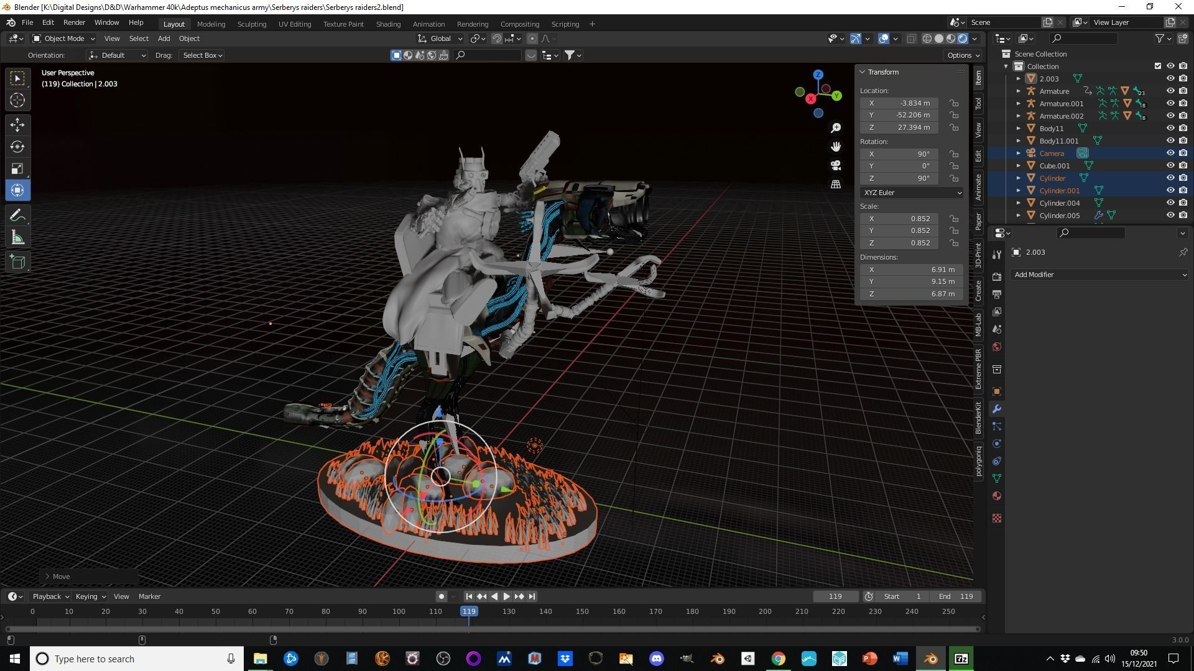Click the zoom view magnifier icon
The width and height of the screenshot is (1194, 671).
[836, 127]
